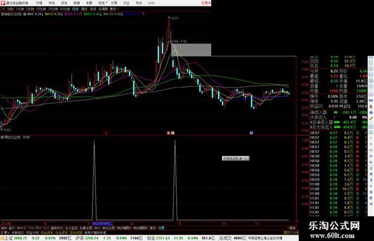
Task: Click the highlighted 2022/07/05 date marker
Action: (103, 224)
